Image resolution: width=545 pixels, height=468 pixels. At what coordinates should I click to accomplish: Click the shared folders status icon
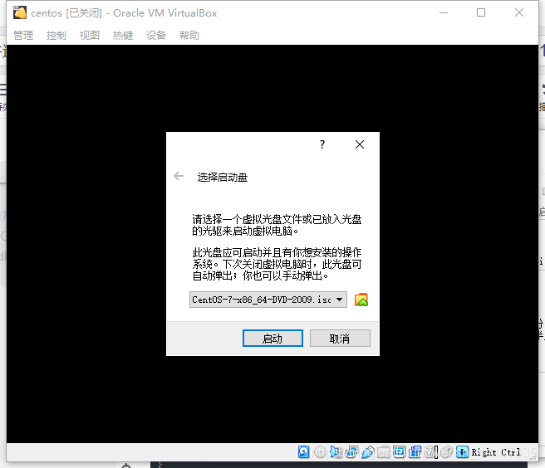tap(384, 452)
